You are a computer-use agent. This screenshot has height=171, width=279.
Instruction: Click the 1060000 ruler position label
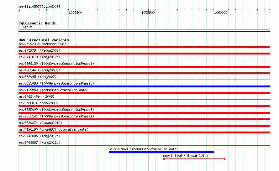[221, 13]
